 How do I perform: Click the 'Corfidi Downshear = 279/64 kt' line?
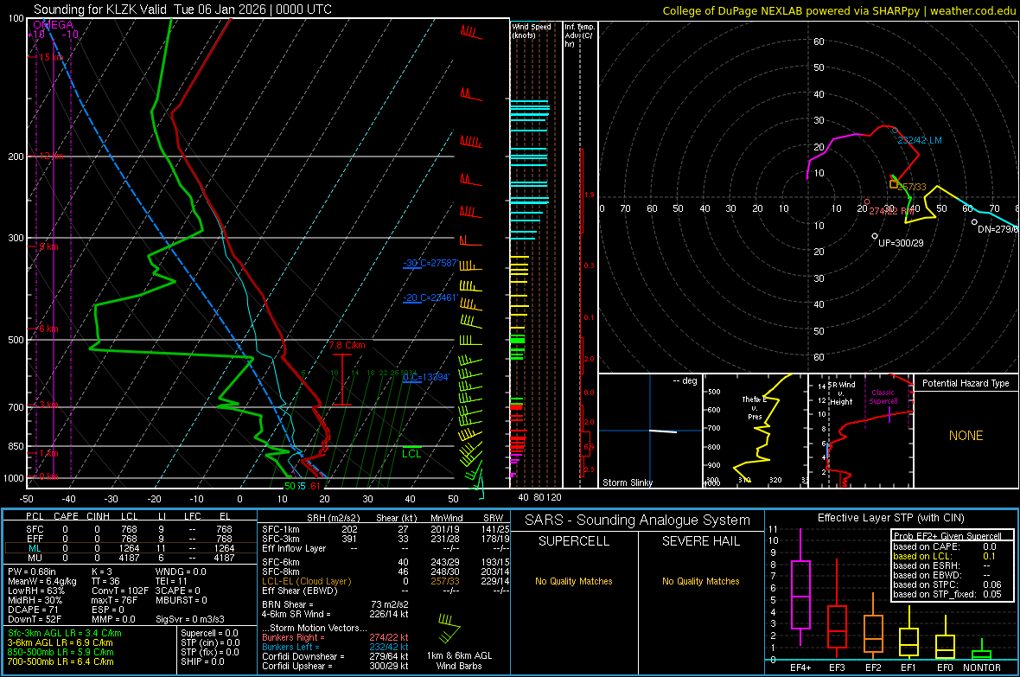tap(335, 656)
